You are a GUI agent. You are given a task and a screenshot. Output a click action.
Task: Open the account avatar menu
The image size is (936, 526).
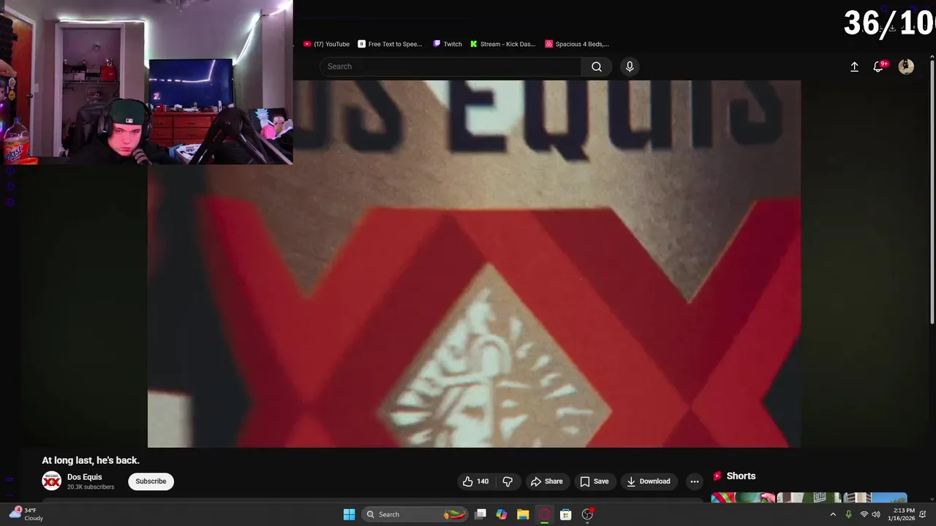[906, 66]
